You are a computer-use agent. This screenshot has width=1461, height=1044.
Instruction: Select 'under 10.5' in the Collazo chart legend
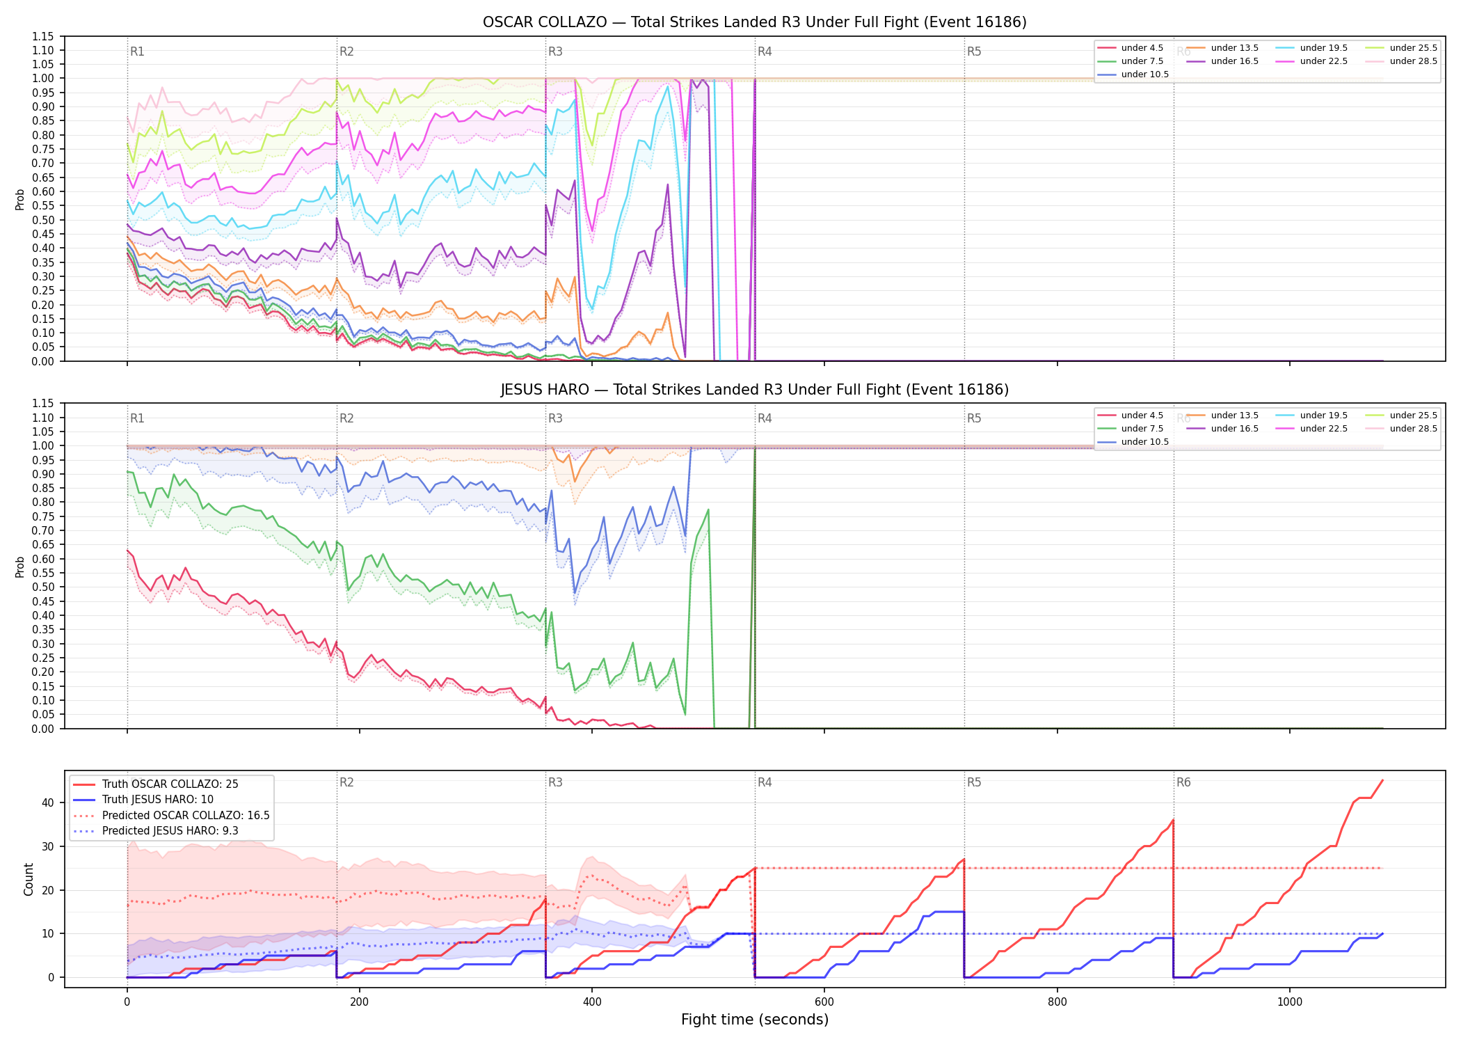click(x=1133, y=74)
